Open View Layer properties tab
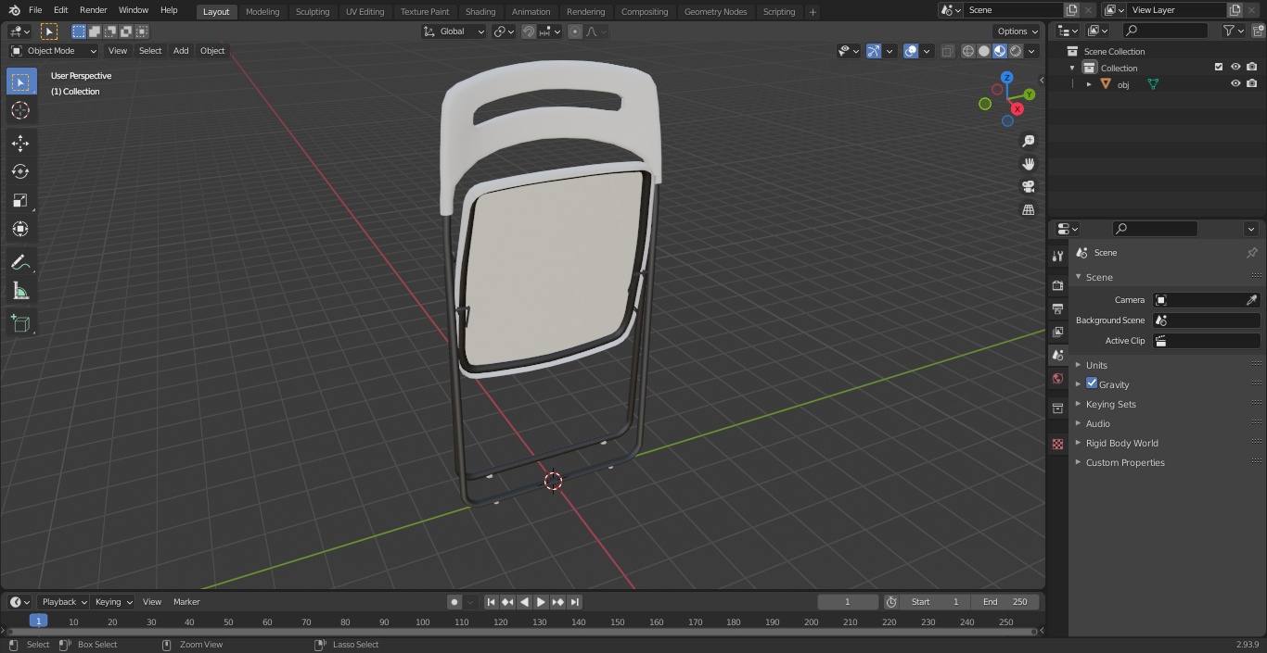 [1057, 332]
